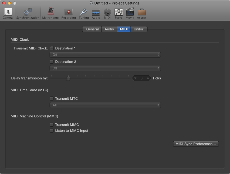Enable Transmit MIDI Clock to Destination 1
This screenshot has height=174, width=230.
(52, 48)
